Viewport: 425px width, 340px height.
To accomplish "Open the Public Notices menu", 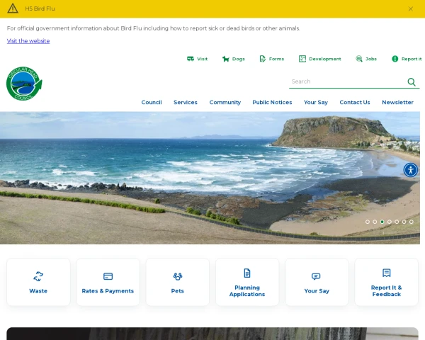I will tap(272, 103).
